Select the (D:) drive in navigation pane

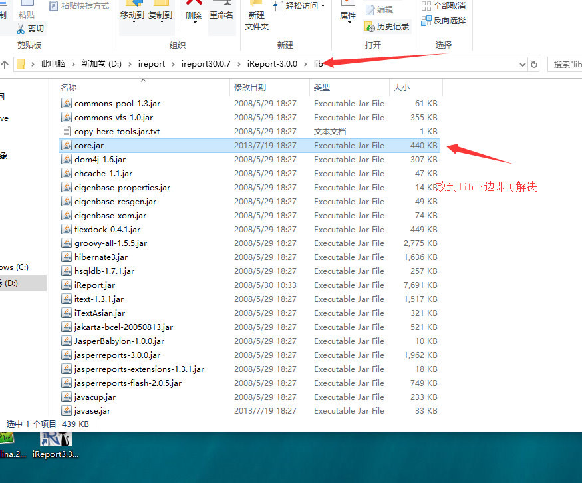22,283
